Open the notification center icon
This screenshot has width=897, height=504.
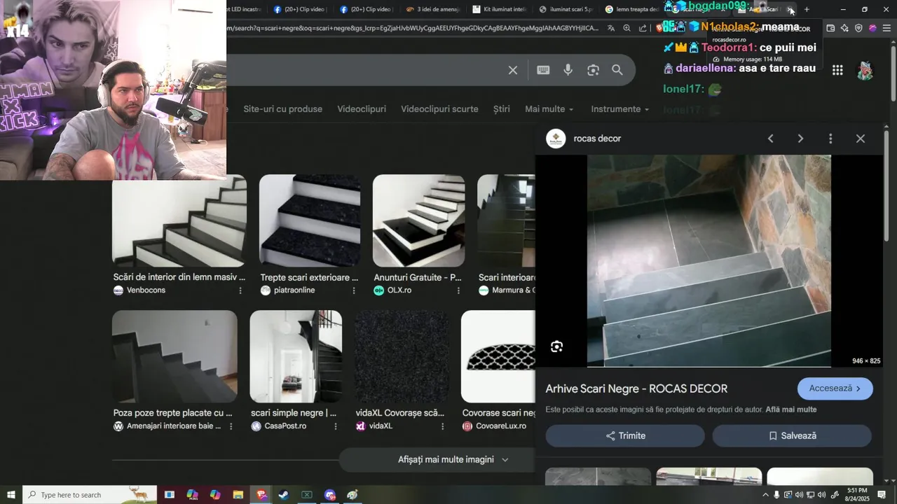click(x=882, y=495)
